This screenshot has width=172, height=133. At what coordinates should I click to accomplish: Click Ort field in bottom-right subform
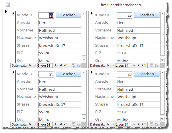click(138, 119)
